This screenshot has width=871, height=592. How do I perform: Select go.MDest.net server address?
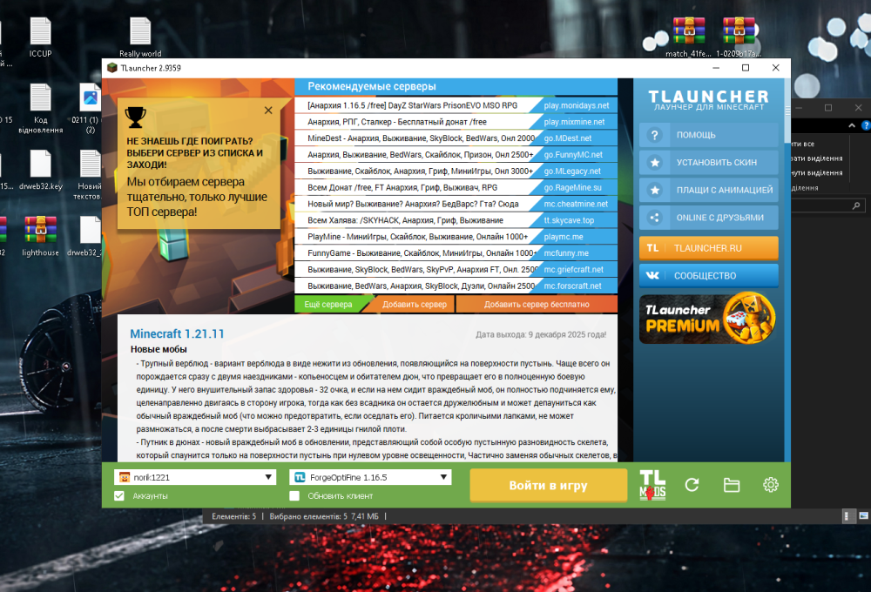click(568, 138)
